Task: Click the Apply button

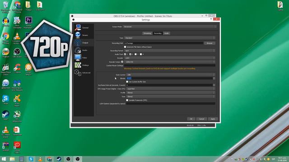Action: (x=213, y=119)
